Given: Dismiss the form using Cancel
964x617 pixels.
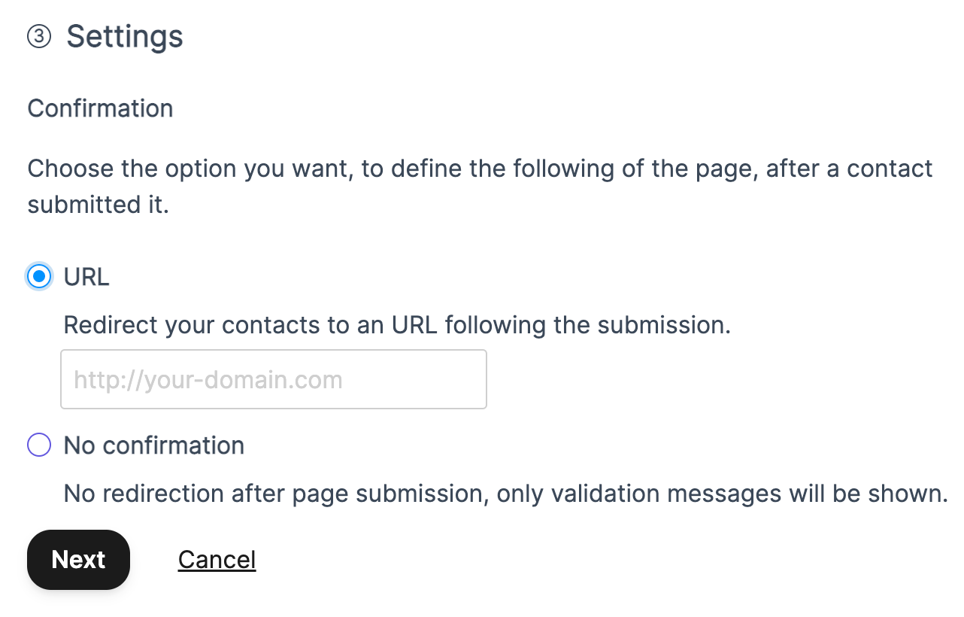Looking at the screenshot, I should pos(217,559).
